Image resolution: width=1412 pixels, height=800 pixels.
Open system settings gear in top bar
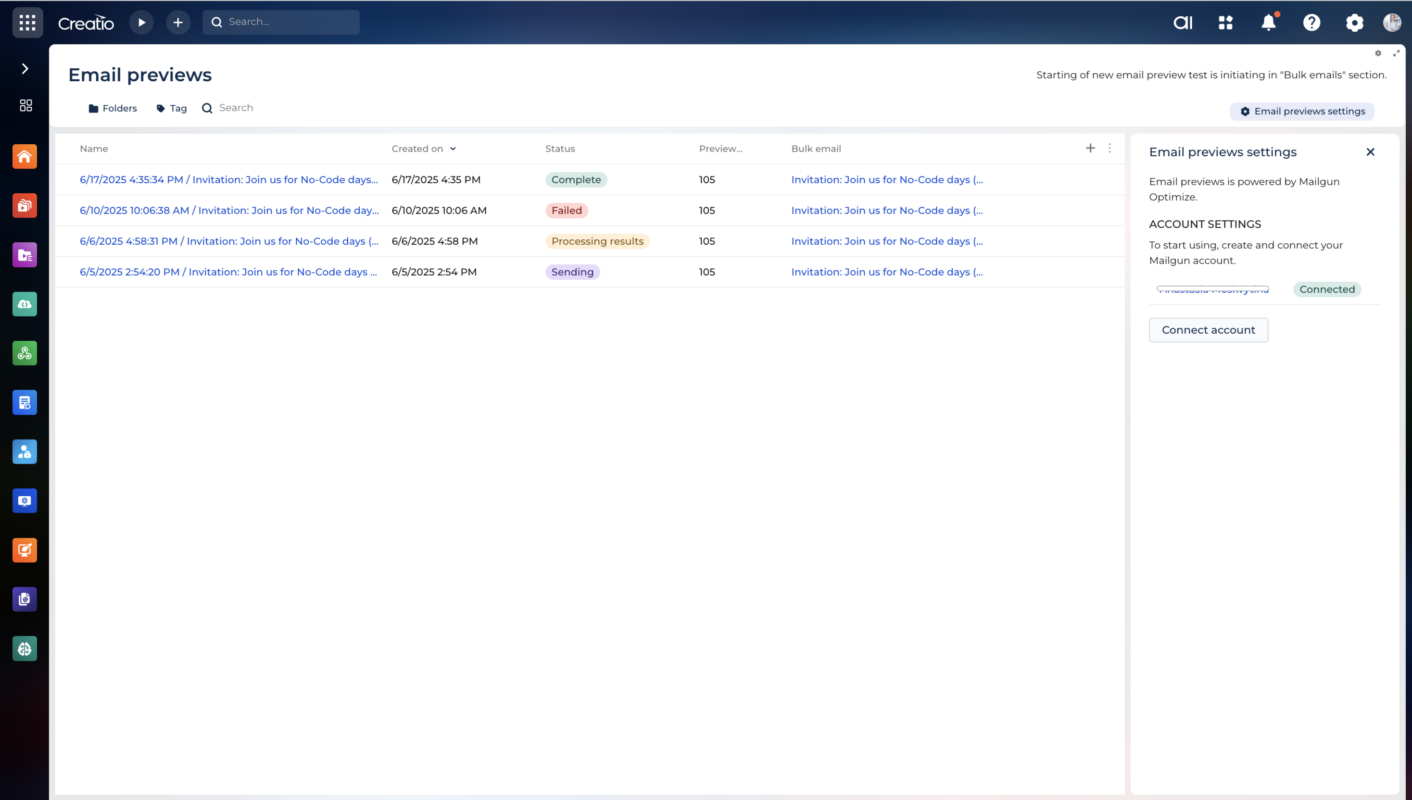pos(1354,23)
